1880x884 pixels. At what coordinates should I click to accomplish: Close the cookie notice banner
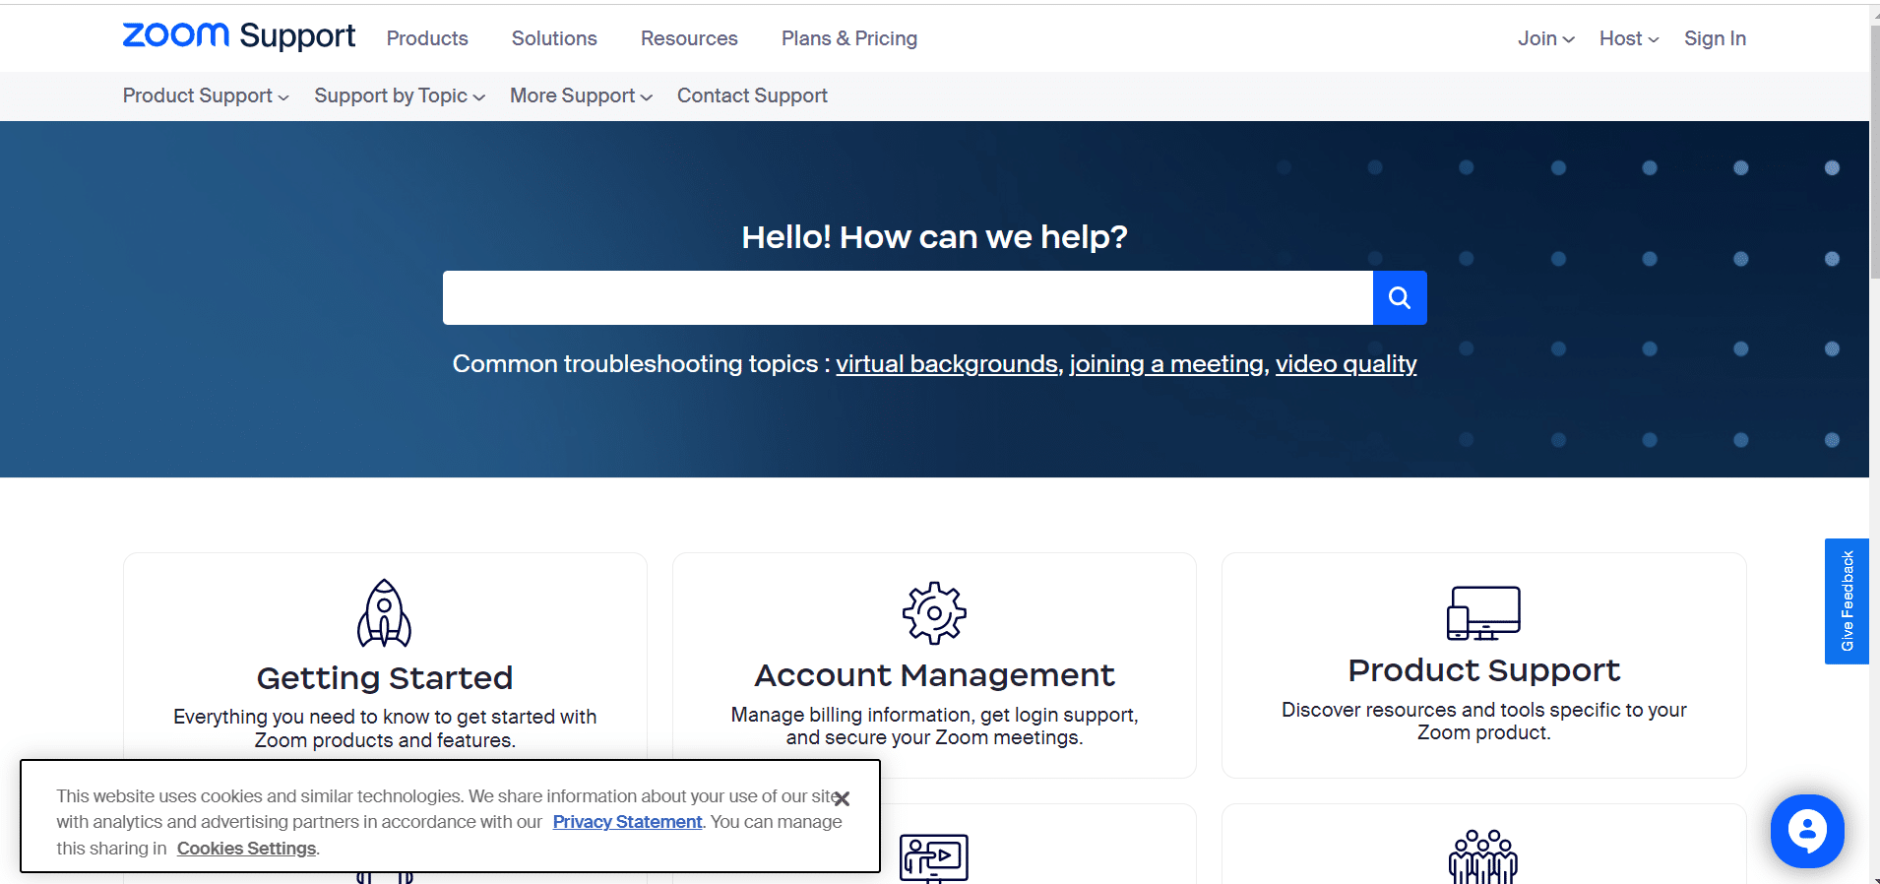click(842, 798)
